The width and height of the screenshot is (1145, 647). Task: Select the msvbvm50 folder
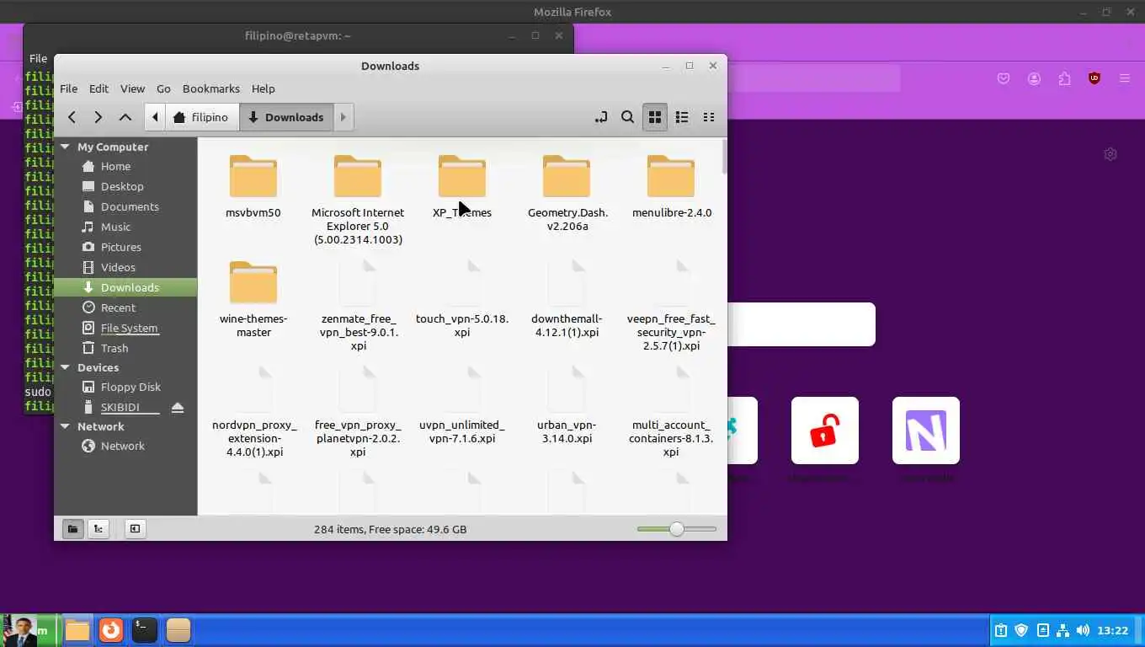coord(253,186)
